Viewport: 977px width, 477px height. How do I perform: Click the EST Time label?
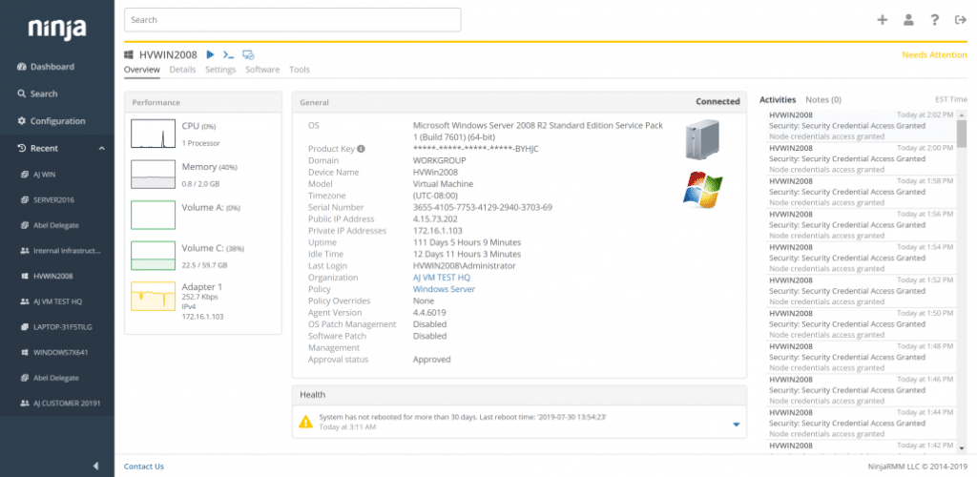(951, 99)
